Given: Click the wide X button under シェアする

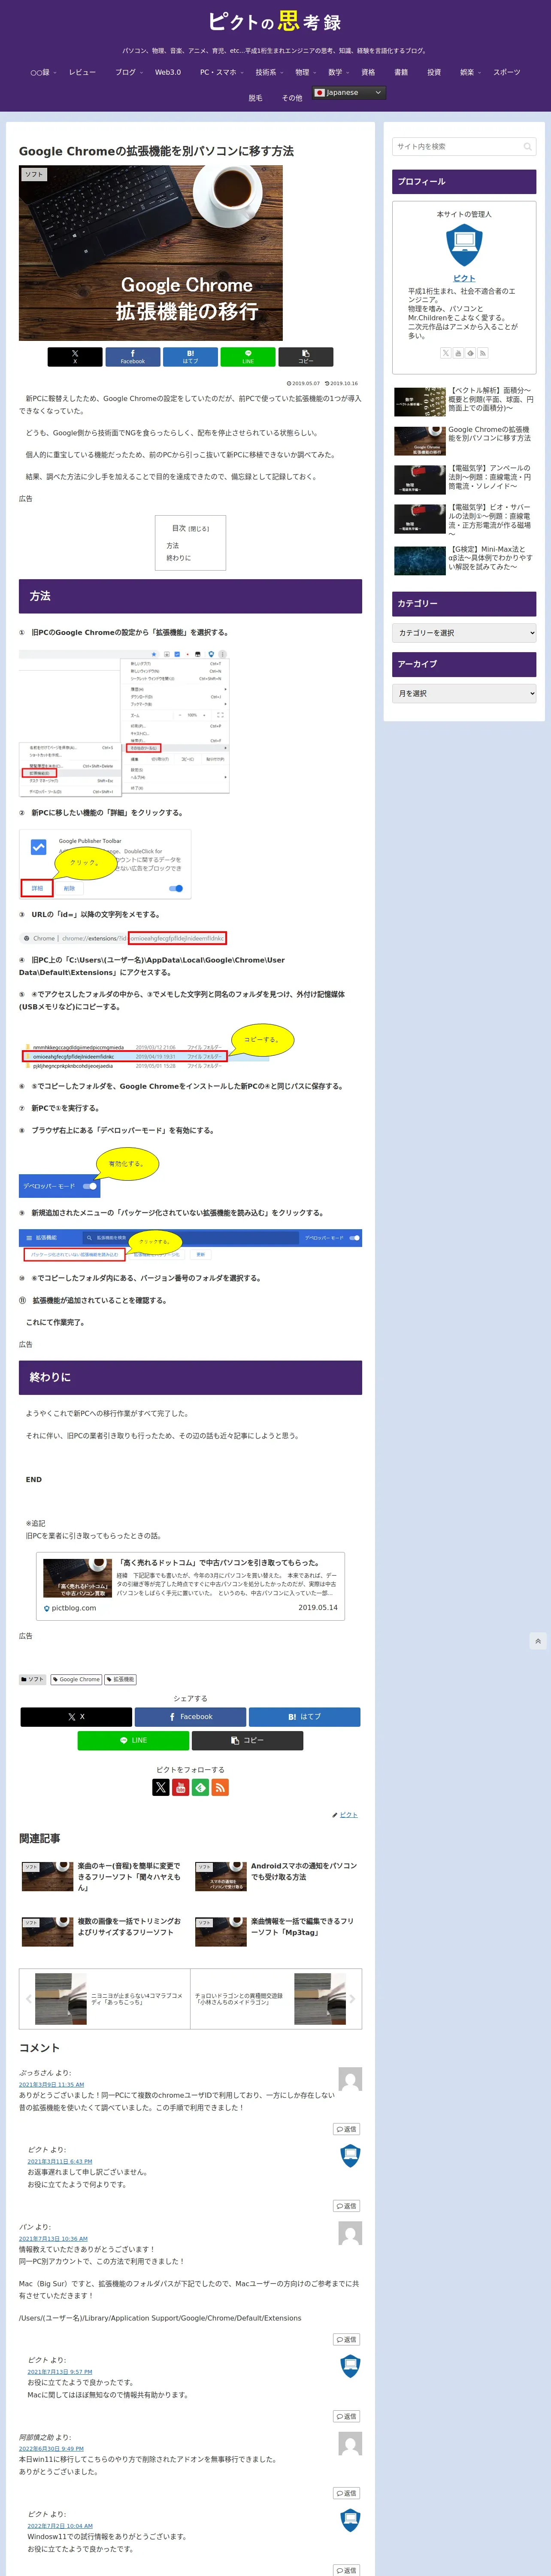Looking at the screenshot, I should 76,1716.
